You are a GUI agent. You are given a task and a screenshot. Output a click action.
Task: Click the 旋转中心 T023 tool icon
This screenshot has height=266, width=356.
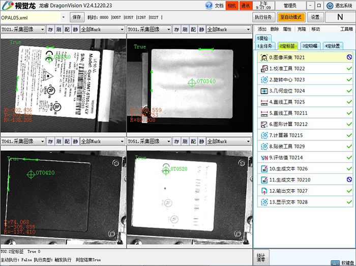tap(264, 80)
